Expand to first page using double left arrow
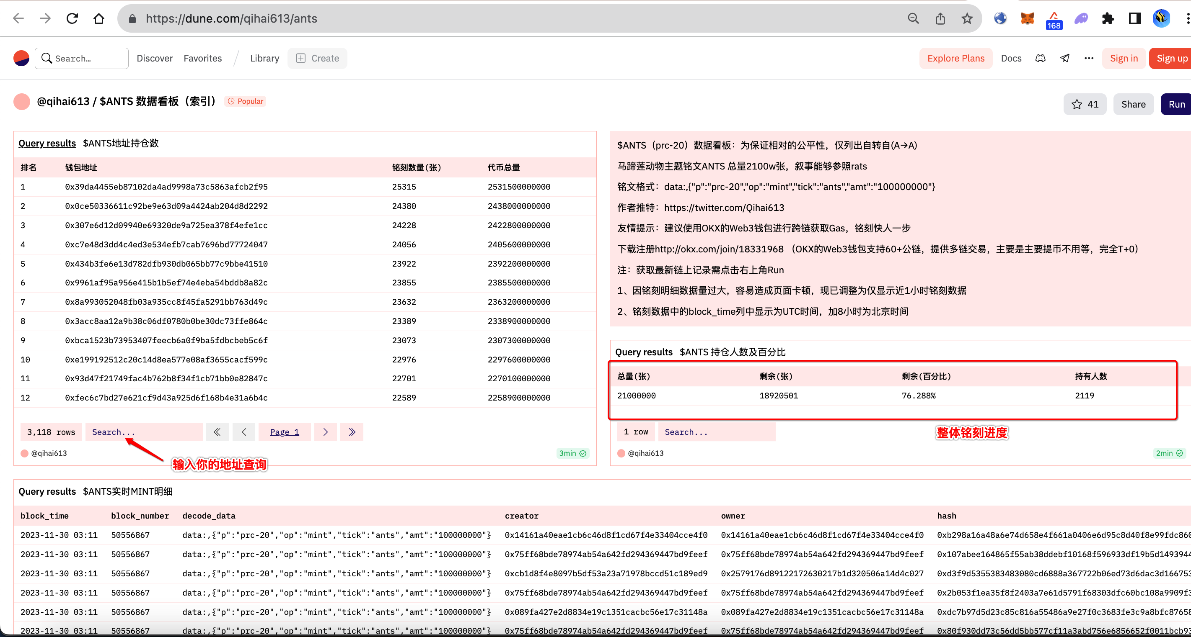This screenshot has width=1191, height=637. point(217,432)
